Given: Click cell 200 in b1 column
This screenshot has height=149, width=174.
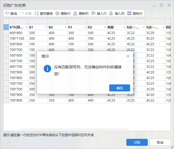Looking at the screenshot, I should [38, 33].
